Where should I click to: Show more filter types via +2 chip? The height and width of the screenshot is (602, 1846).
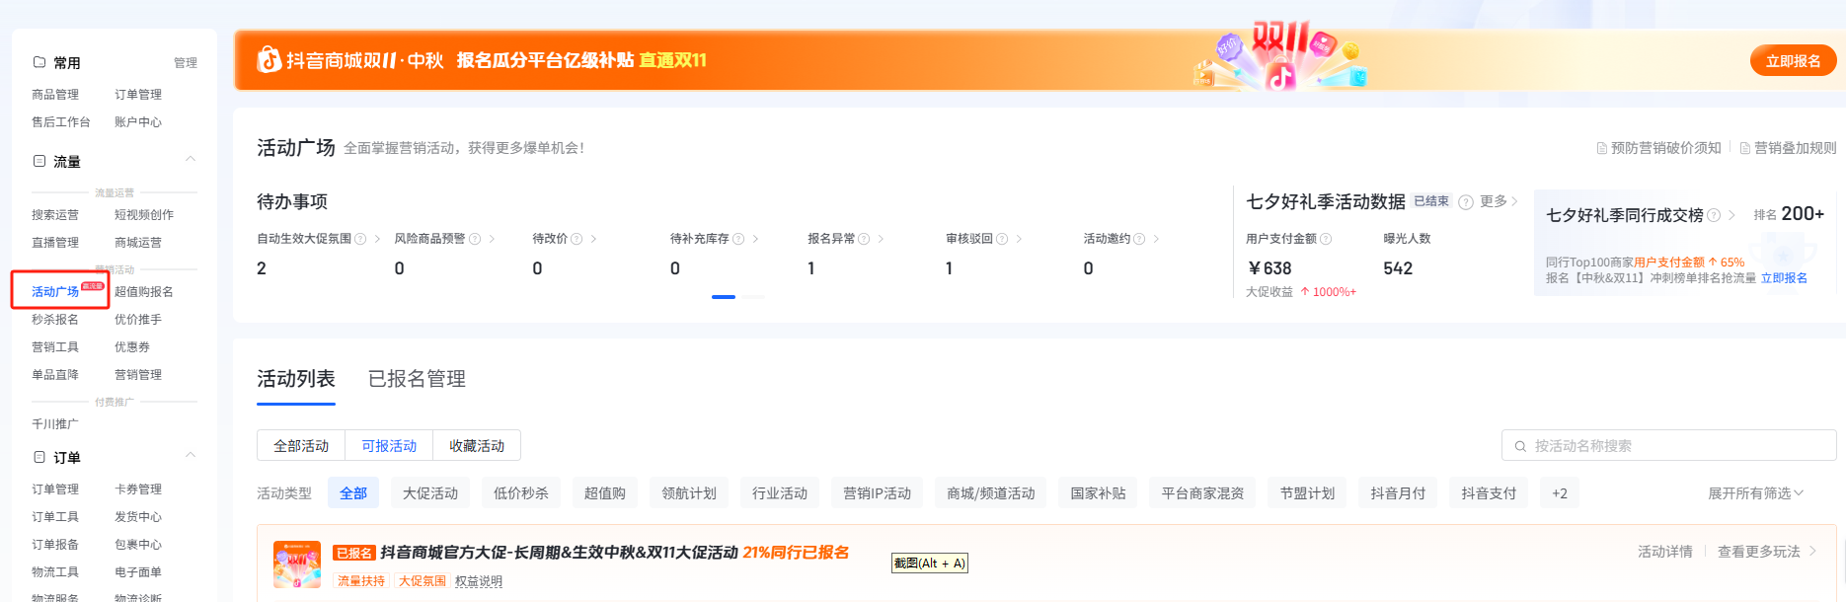pos(1560,493)
